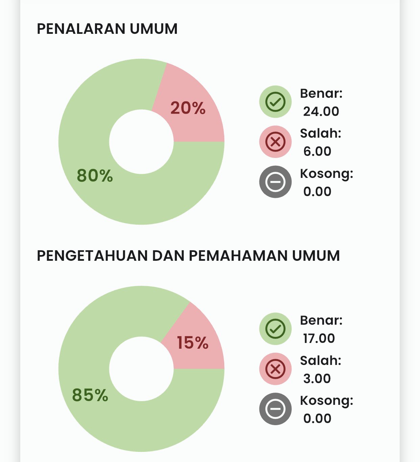Click the PENGETAHUAN DAN PEMAHAMAN UMUM heading

[x=188, y=256]
